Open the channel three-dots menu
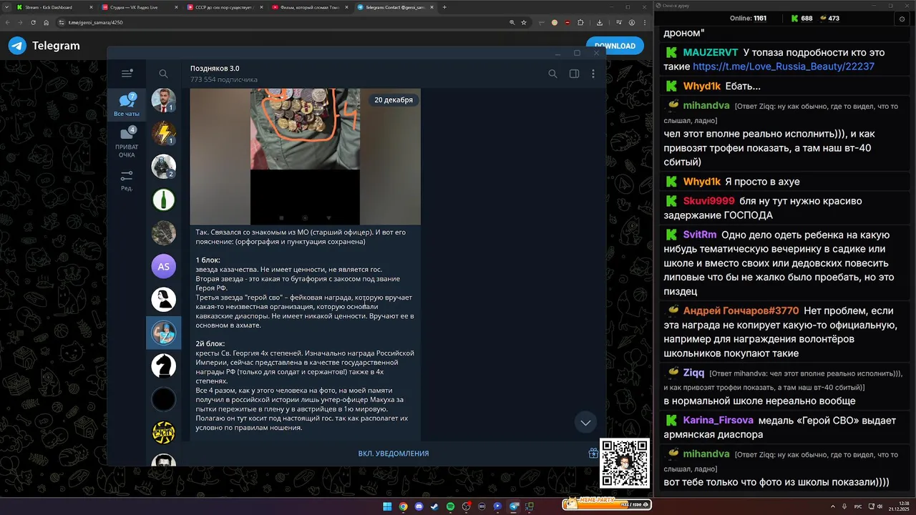This screenshot has height=515, width=916. (x=593, y=74)
